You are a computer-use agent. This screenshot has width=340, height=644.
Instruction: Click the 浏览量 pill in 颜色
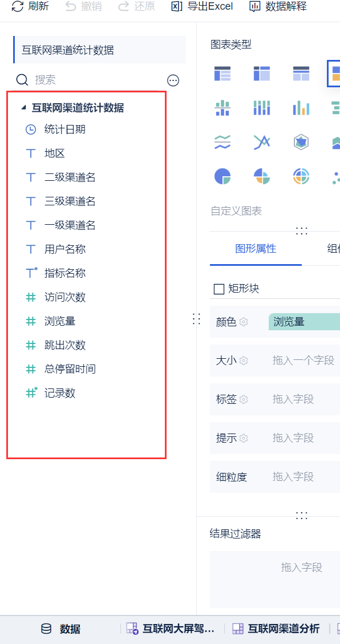(x=304, y=322)
